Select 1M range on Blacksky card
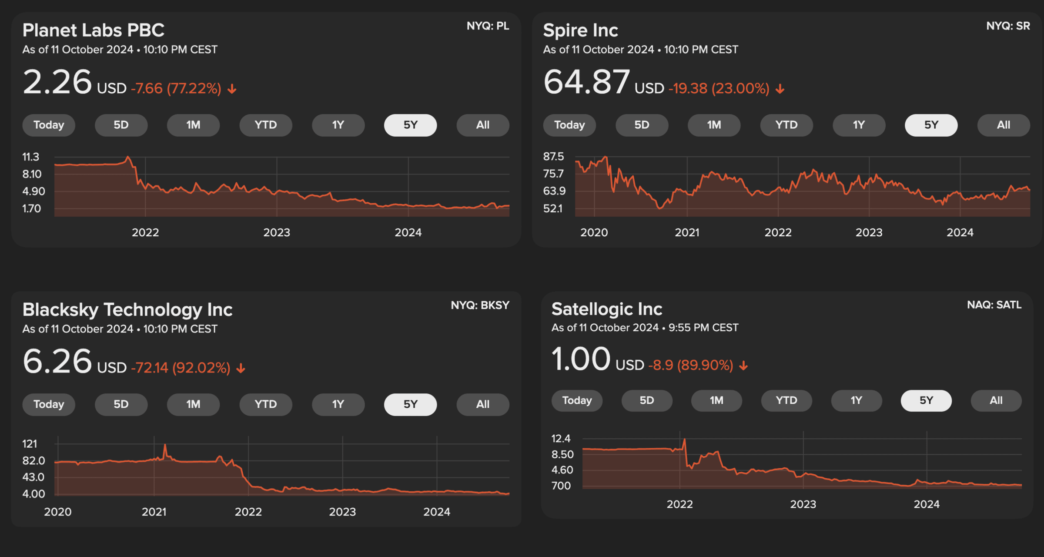 coord(193,405)
